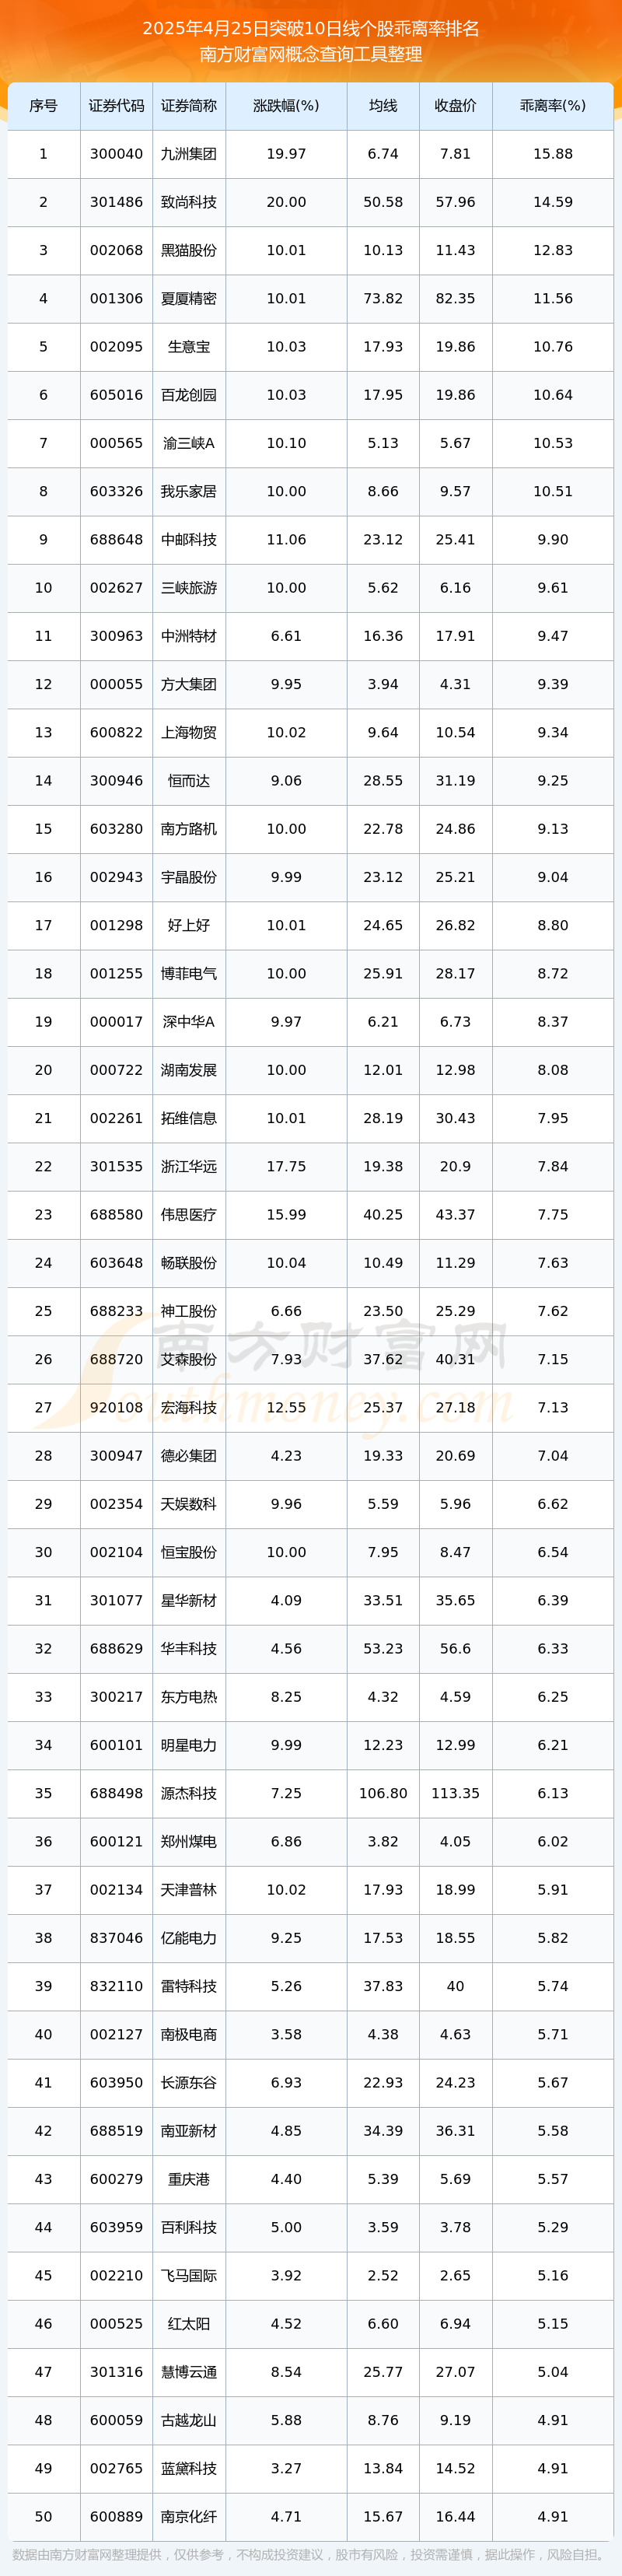Screen dimensions: 622x2576
Task: Select stock code 300040
Action: click(x=116, y=154)
